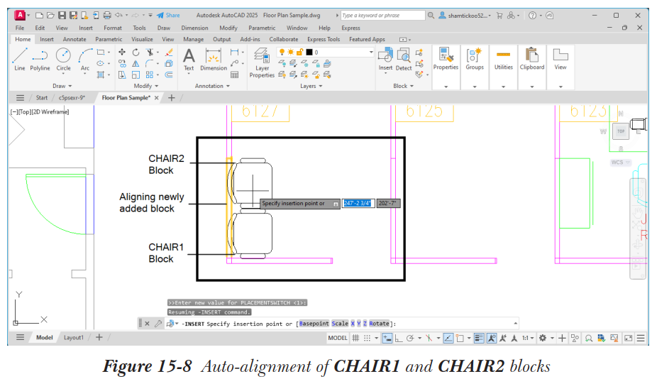Expand the Annotation panel dropdown
Screen dimensions: 652x379
pos(212,86)
